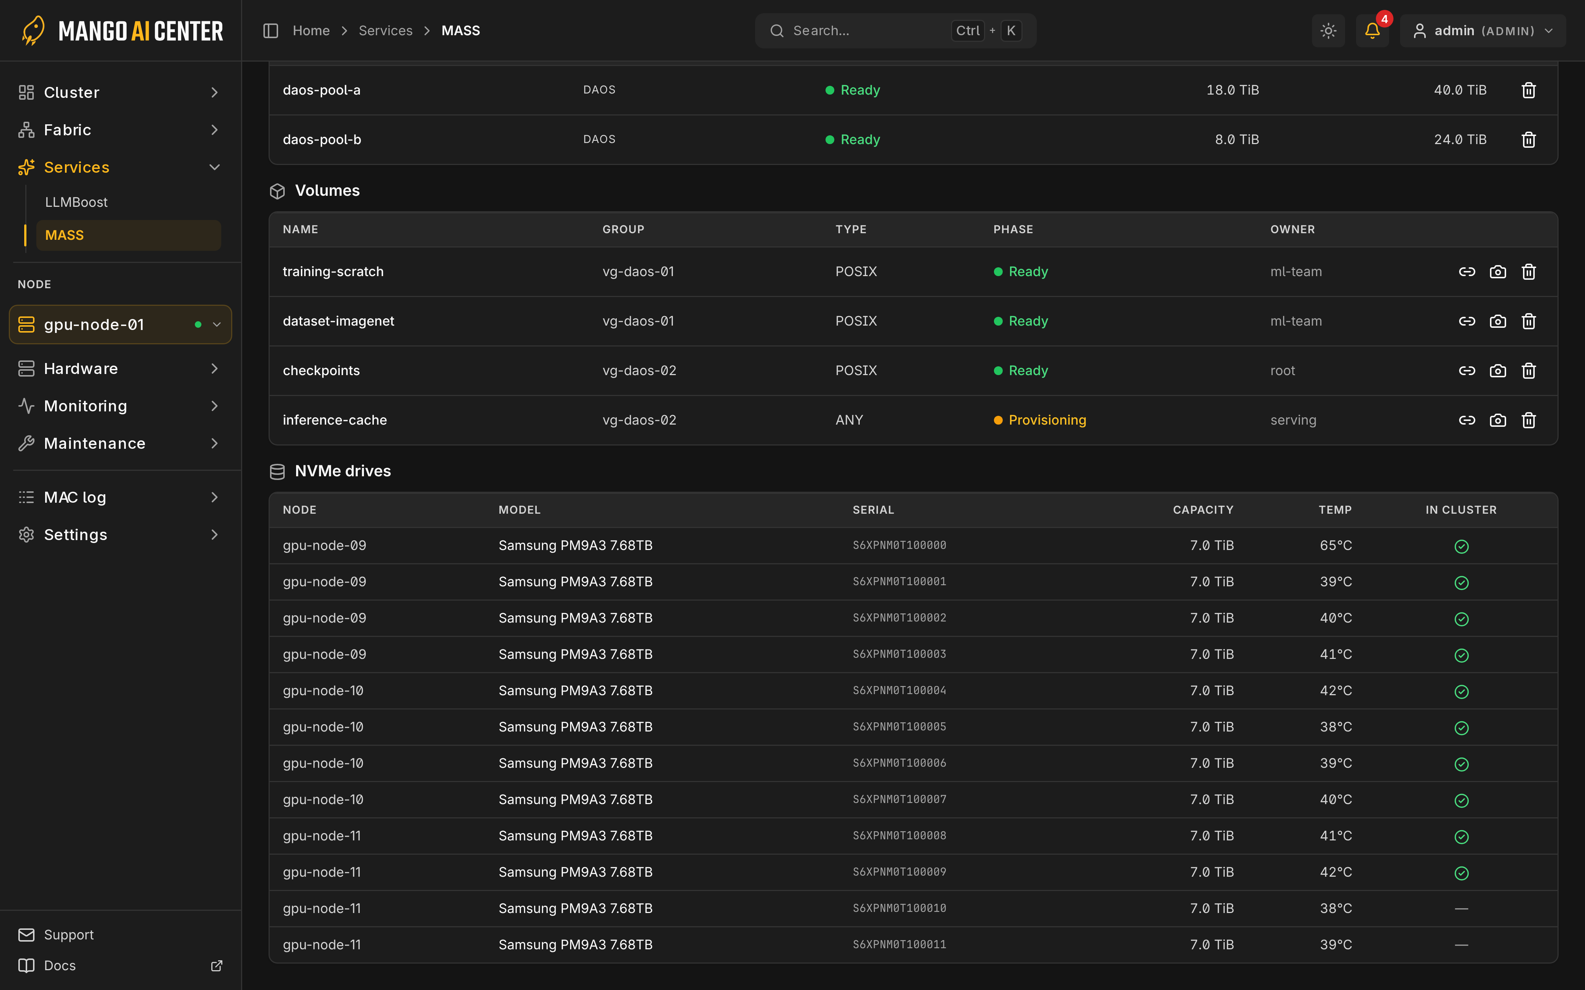Click the 65°C temperature value
Viewport: 1585px width, 990px height.
[x=1336, y=546]
